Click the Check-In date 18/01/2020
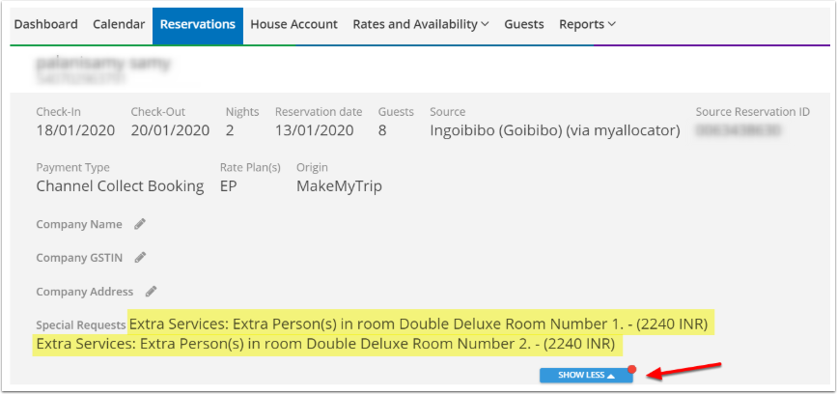 pos(74,130)
